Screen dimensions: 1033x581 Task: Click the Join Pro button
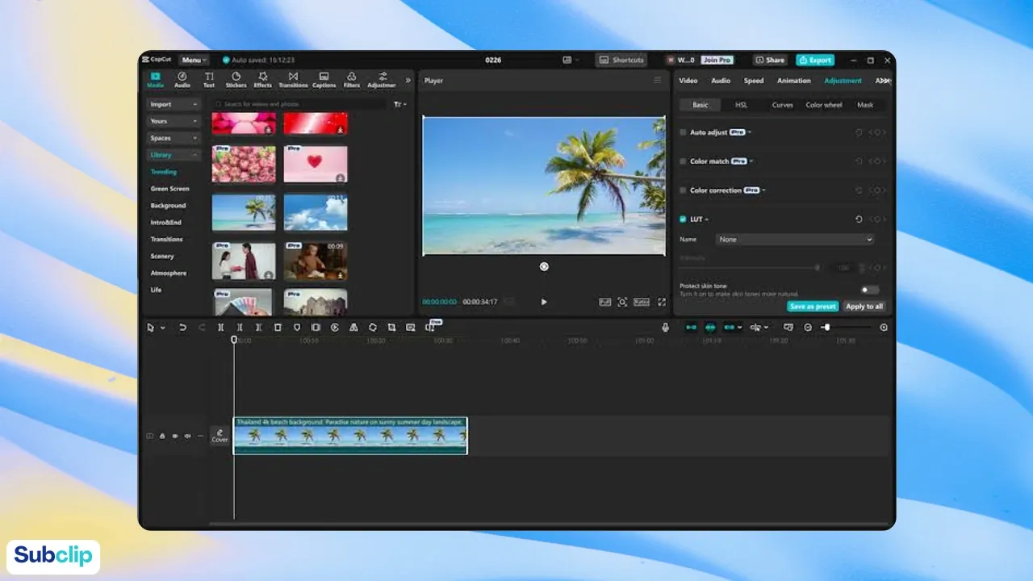pos(717,60)
